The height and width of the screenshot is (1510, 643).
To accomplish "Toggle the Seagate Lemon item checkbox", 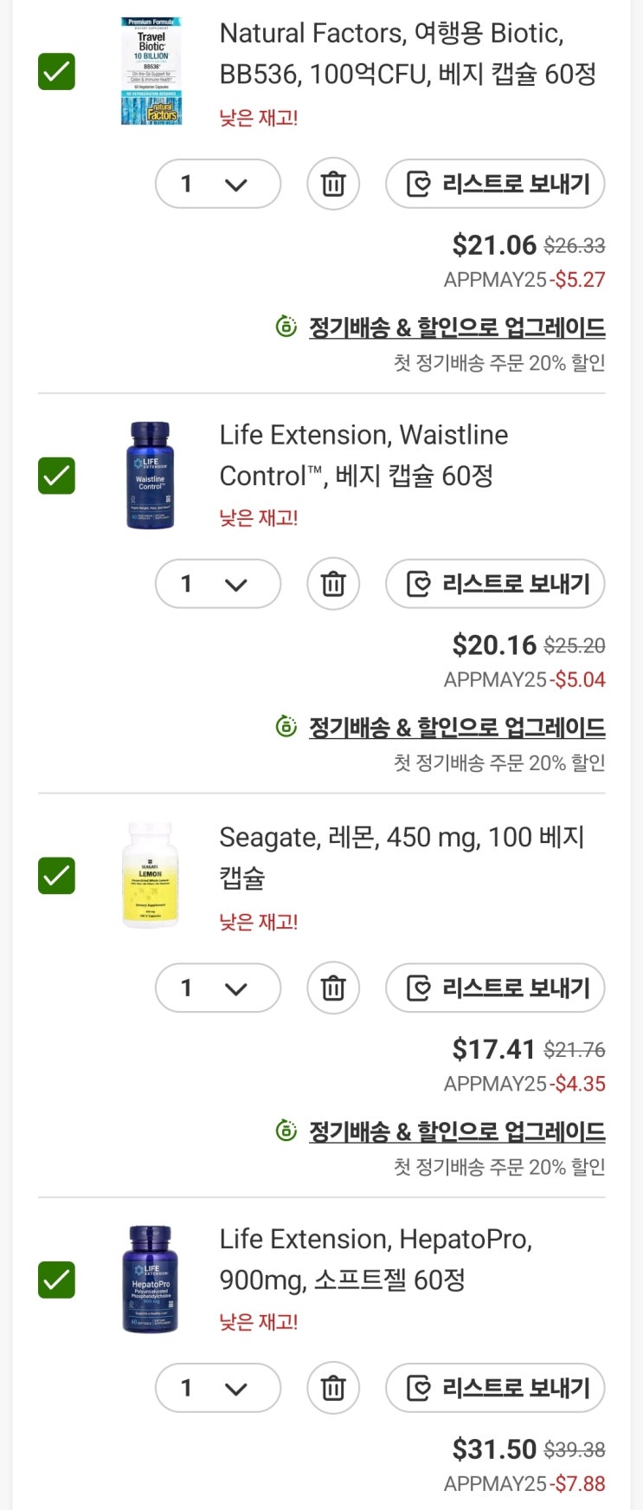I will tap(57, 876).
